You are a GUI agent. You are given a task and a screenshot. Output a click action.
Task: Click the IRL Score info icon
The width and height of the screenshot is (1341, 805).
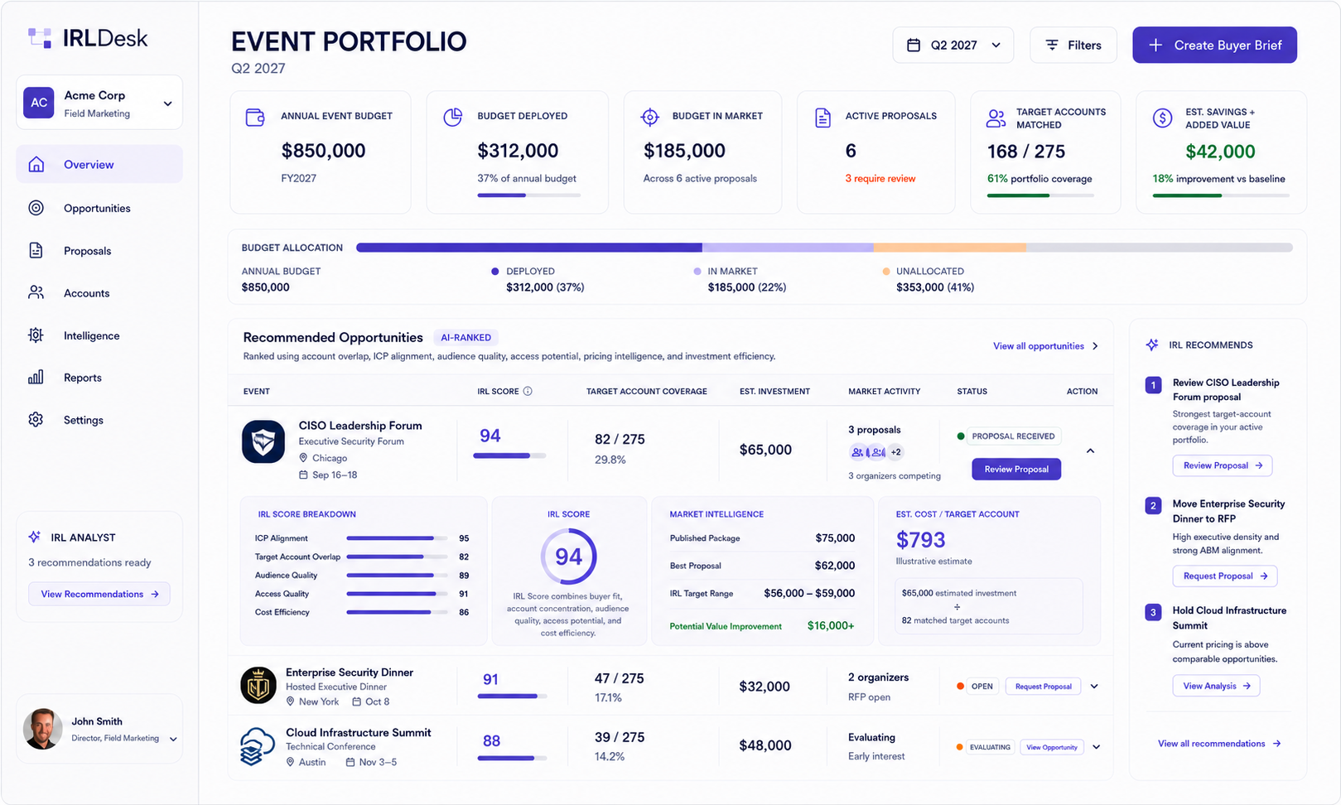(528, 391)
